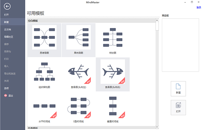Click the back arrow circle icon

(x=7, y=6)
